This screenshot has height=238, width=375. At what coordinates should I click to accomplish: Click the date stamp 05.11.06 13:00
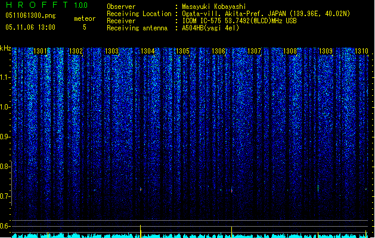pyautogui.click(x=30, y=27)
